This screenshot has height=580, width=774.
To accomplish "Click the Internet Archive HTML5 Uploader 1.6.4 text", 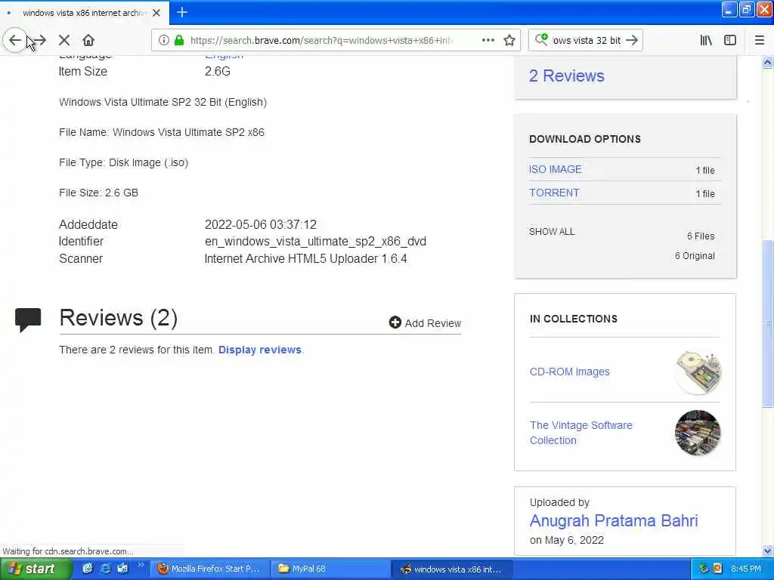I will (305, 259).
